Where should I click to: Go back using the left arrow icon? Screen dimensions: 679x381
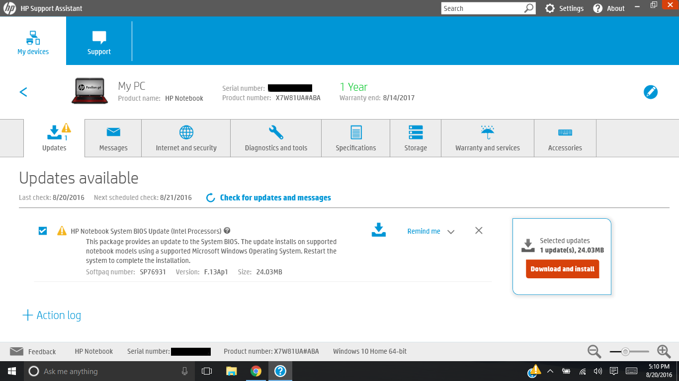pyautogui.click(x=23, y=92)
